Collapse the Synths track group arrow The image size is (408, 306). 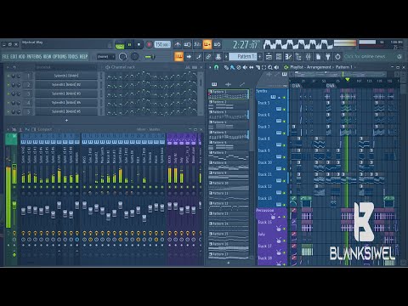point(279,97)
